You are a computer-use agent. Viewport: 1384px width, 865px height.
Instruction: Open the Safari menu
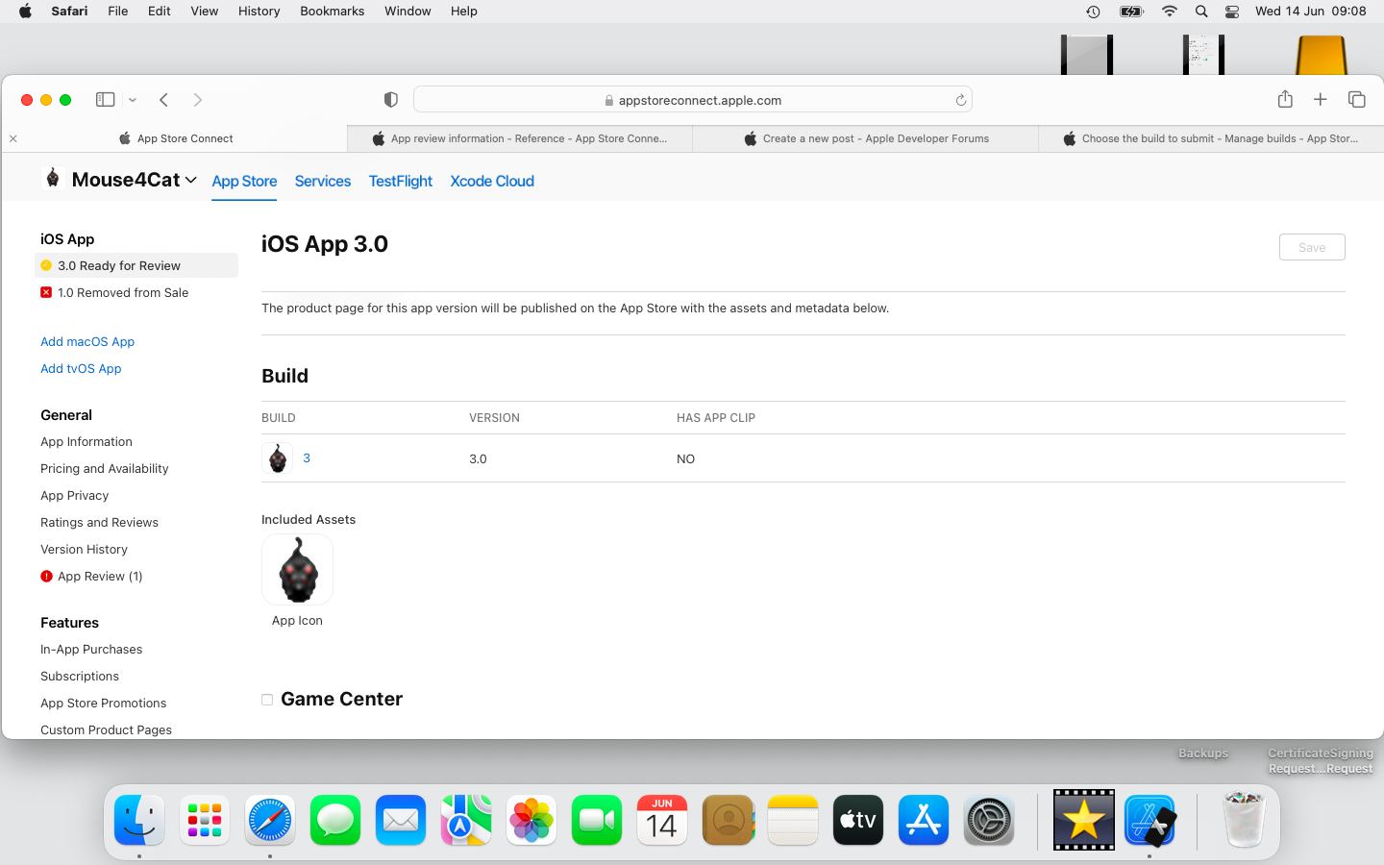click(69, 12)
